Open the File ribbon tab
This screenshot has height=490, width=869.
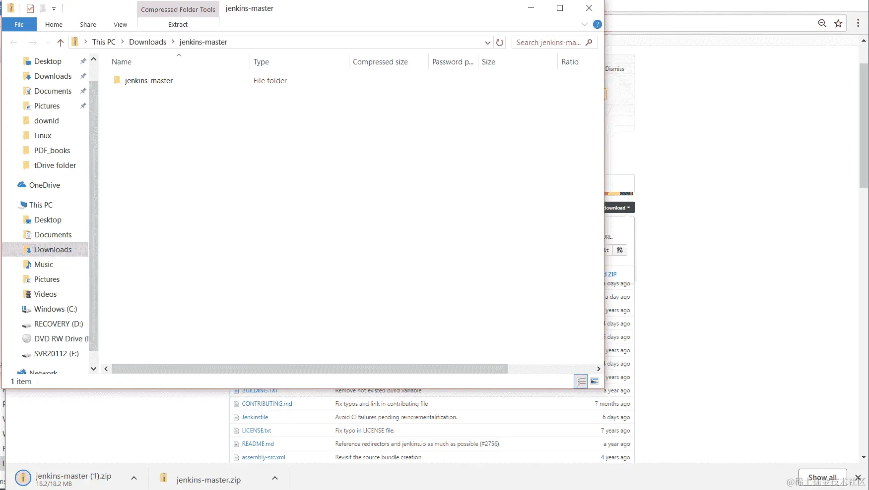click(19, 24)
